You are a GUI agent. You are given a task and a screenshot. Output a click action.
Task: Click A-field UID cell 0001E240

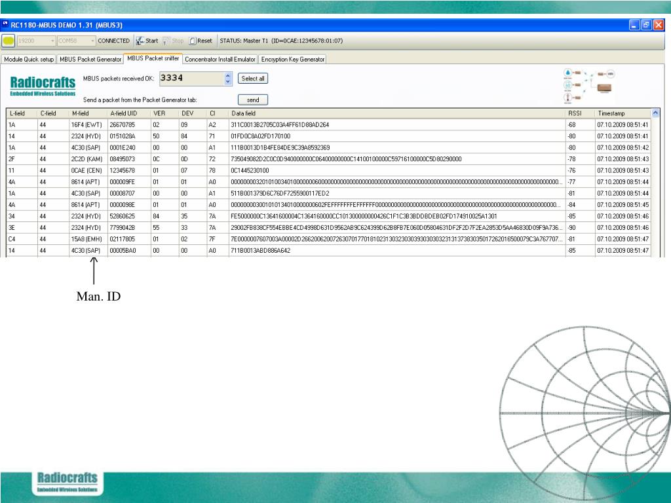(x=129, y=148)
